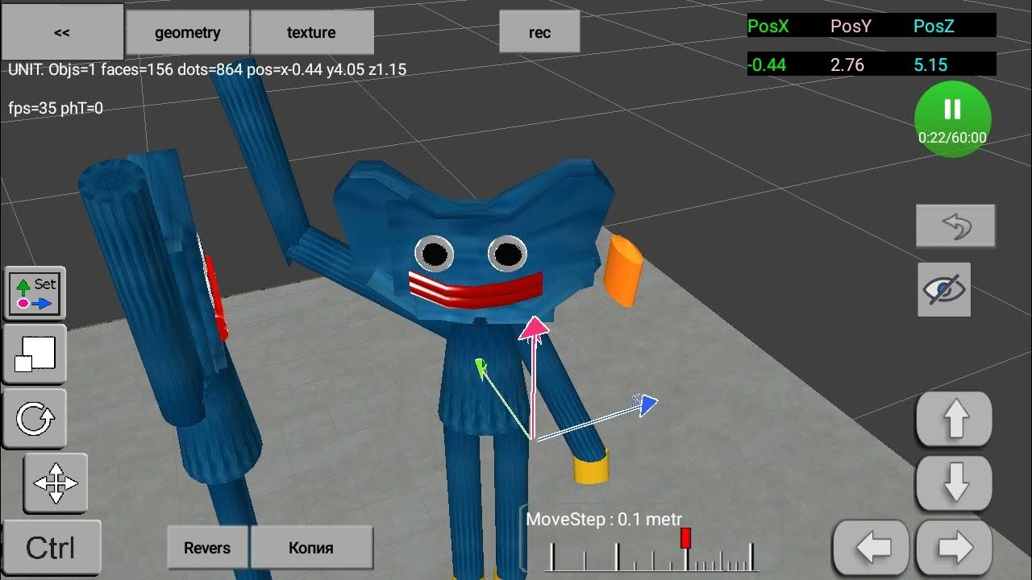
Task: Click the blue gizmo axis arrow
Action: 647,404
